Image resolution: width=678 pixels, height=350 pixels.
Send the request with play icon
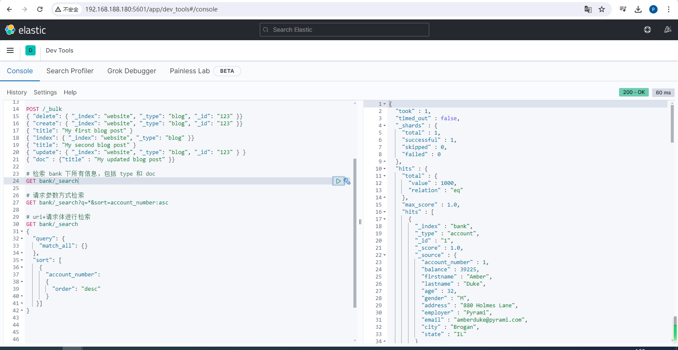(x=338, y=181)
